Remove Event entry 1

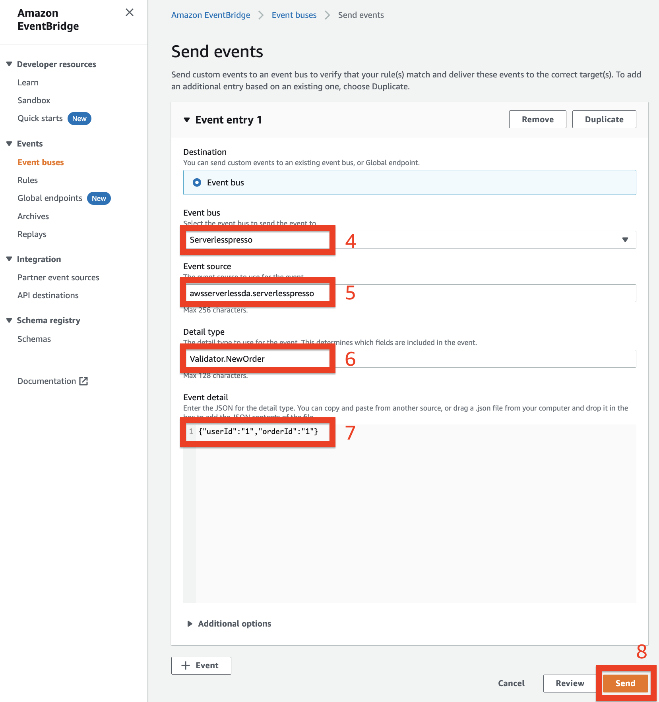[x=538, y=120]
